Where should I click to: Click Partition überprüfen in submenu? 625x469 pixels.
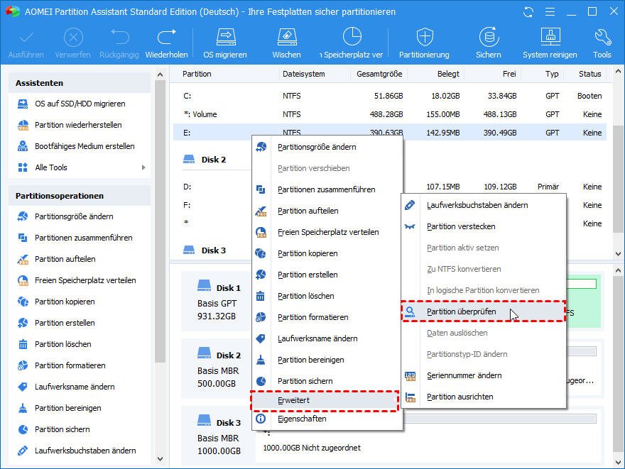coord(484,311)
